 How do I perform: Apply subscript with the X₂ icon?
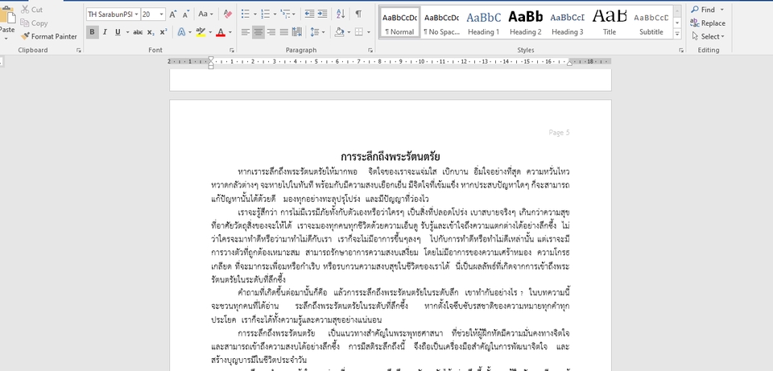(151, 32)
